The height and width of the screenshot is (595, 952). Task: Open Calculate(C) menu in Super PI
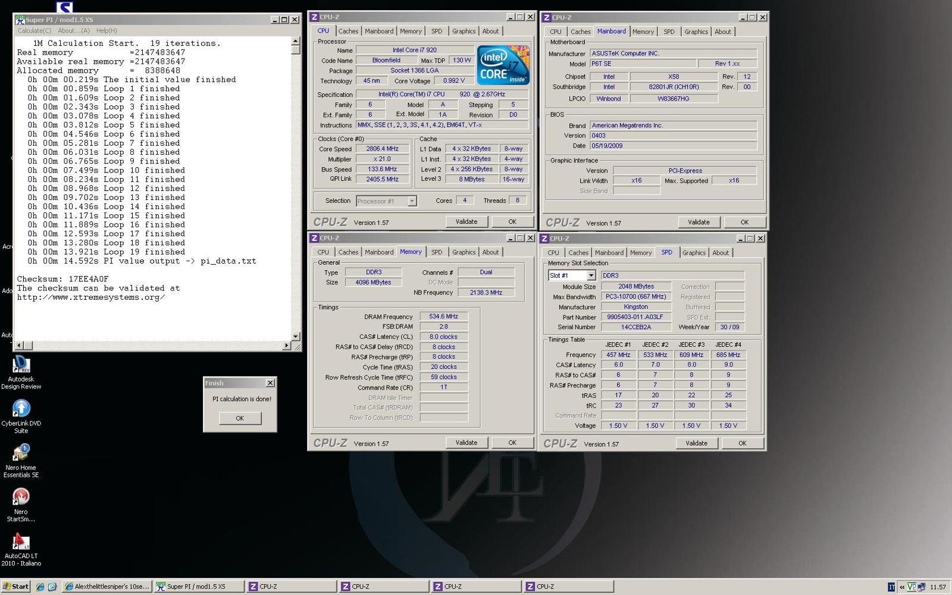[35, 31]
